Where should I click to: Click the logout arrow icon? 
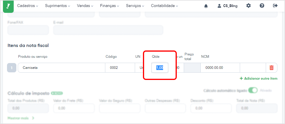pyautogui.click(x=275, y=6)
